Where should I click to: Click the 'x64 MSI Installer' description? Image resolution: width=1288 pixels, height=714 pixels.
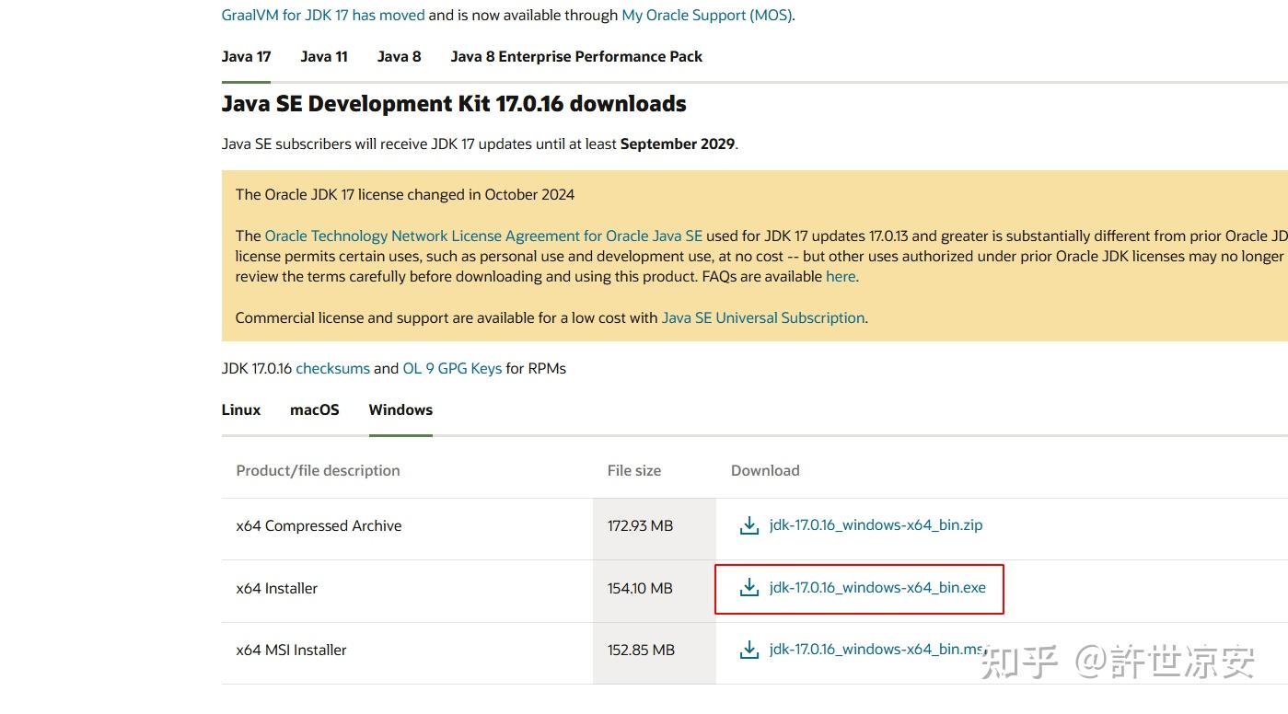[x=292, y=650]
